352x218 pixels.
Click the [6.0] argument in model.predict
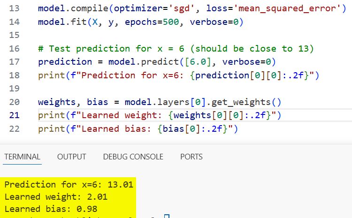[198, 62]
